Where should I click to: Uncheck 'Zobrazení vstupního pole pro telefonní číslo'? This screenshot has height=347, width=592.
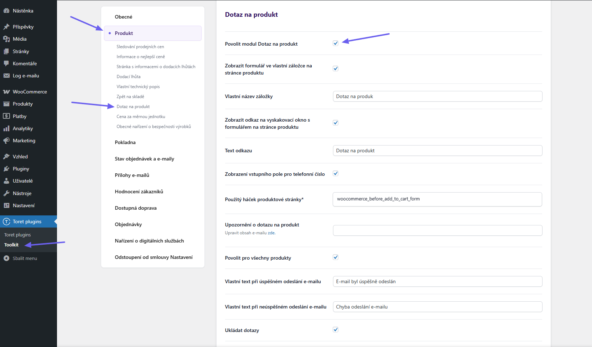click(336, 173)
